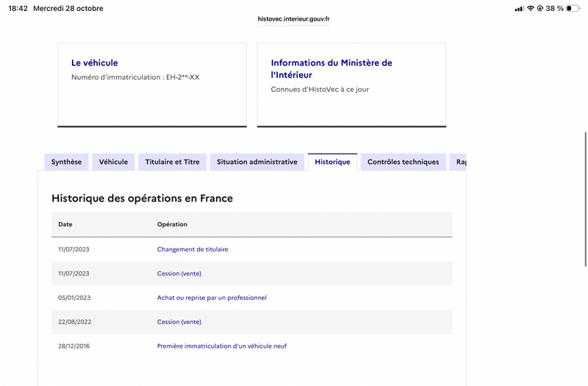The image size is (588, 386).
Task: Click the Historique des opérations en France heading
Action: (x=142, y=198)
